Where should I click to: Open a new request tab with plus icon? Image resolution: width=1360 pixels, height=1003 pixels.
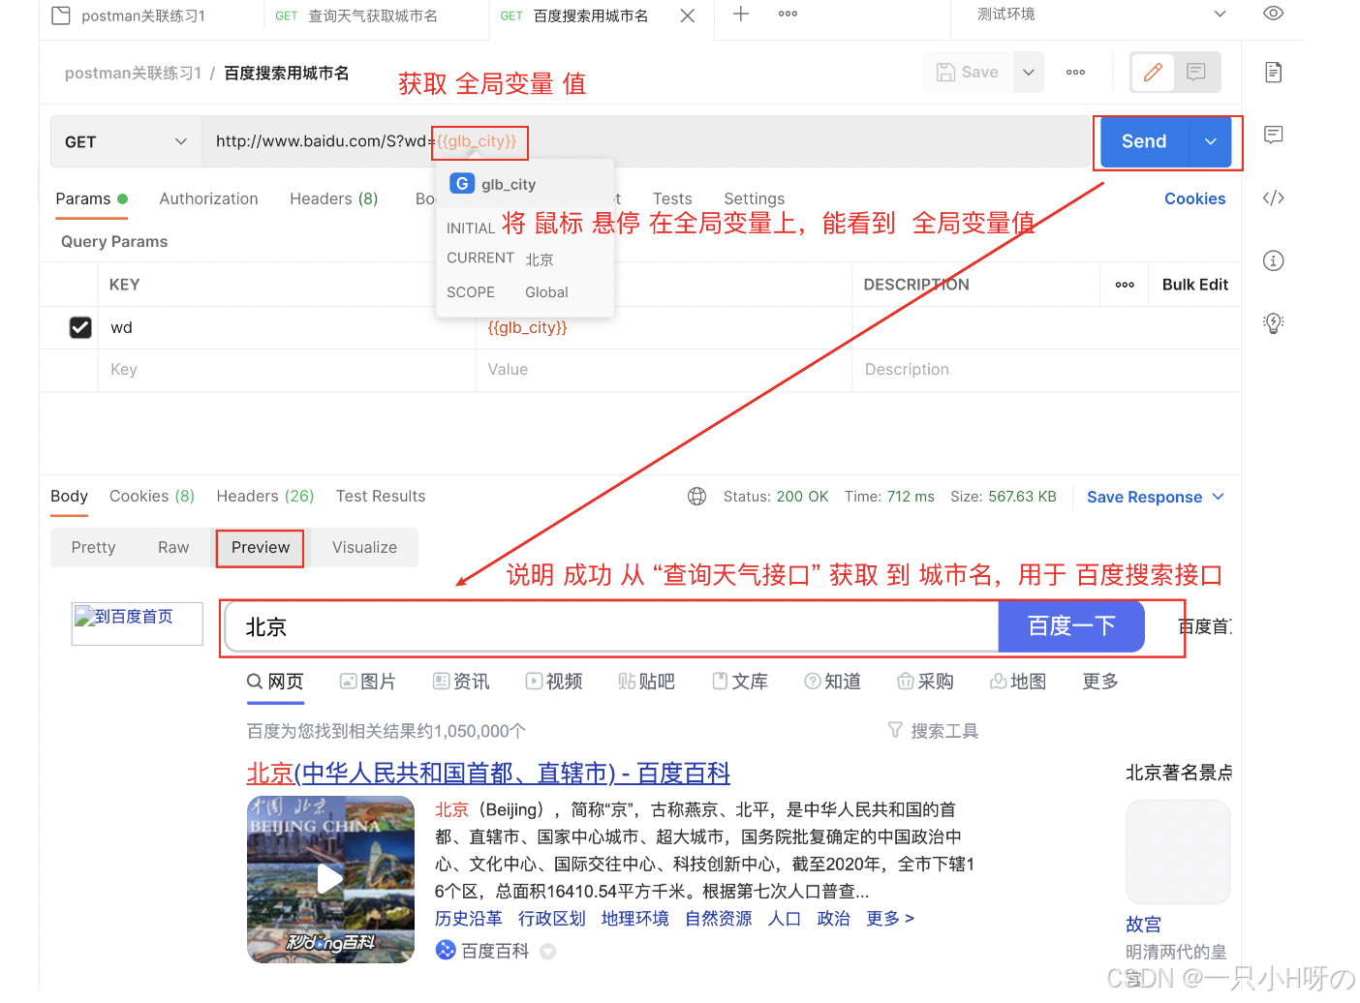(741, 14)
